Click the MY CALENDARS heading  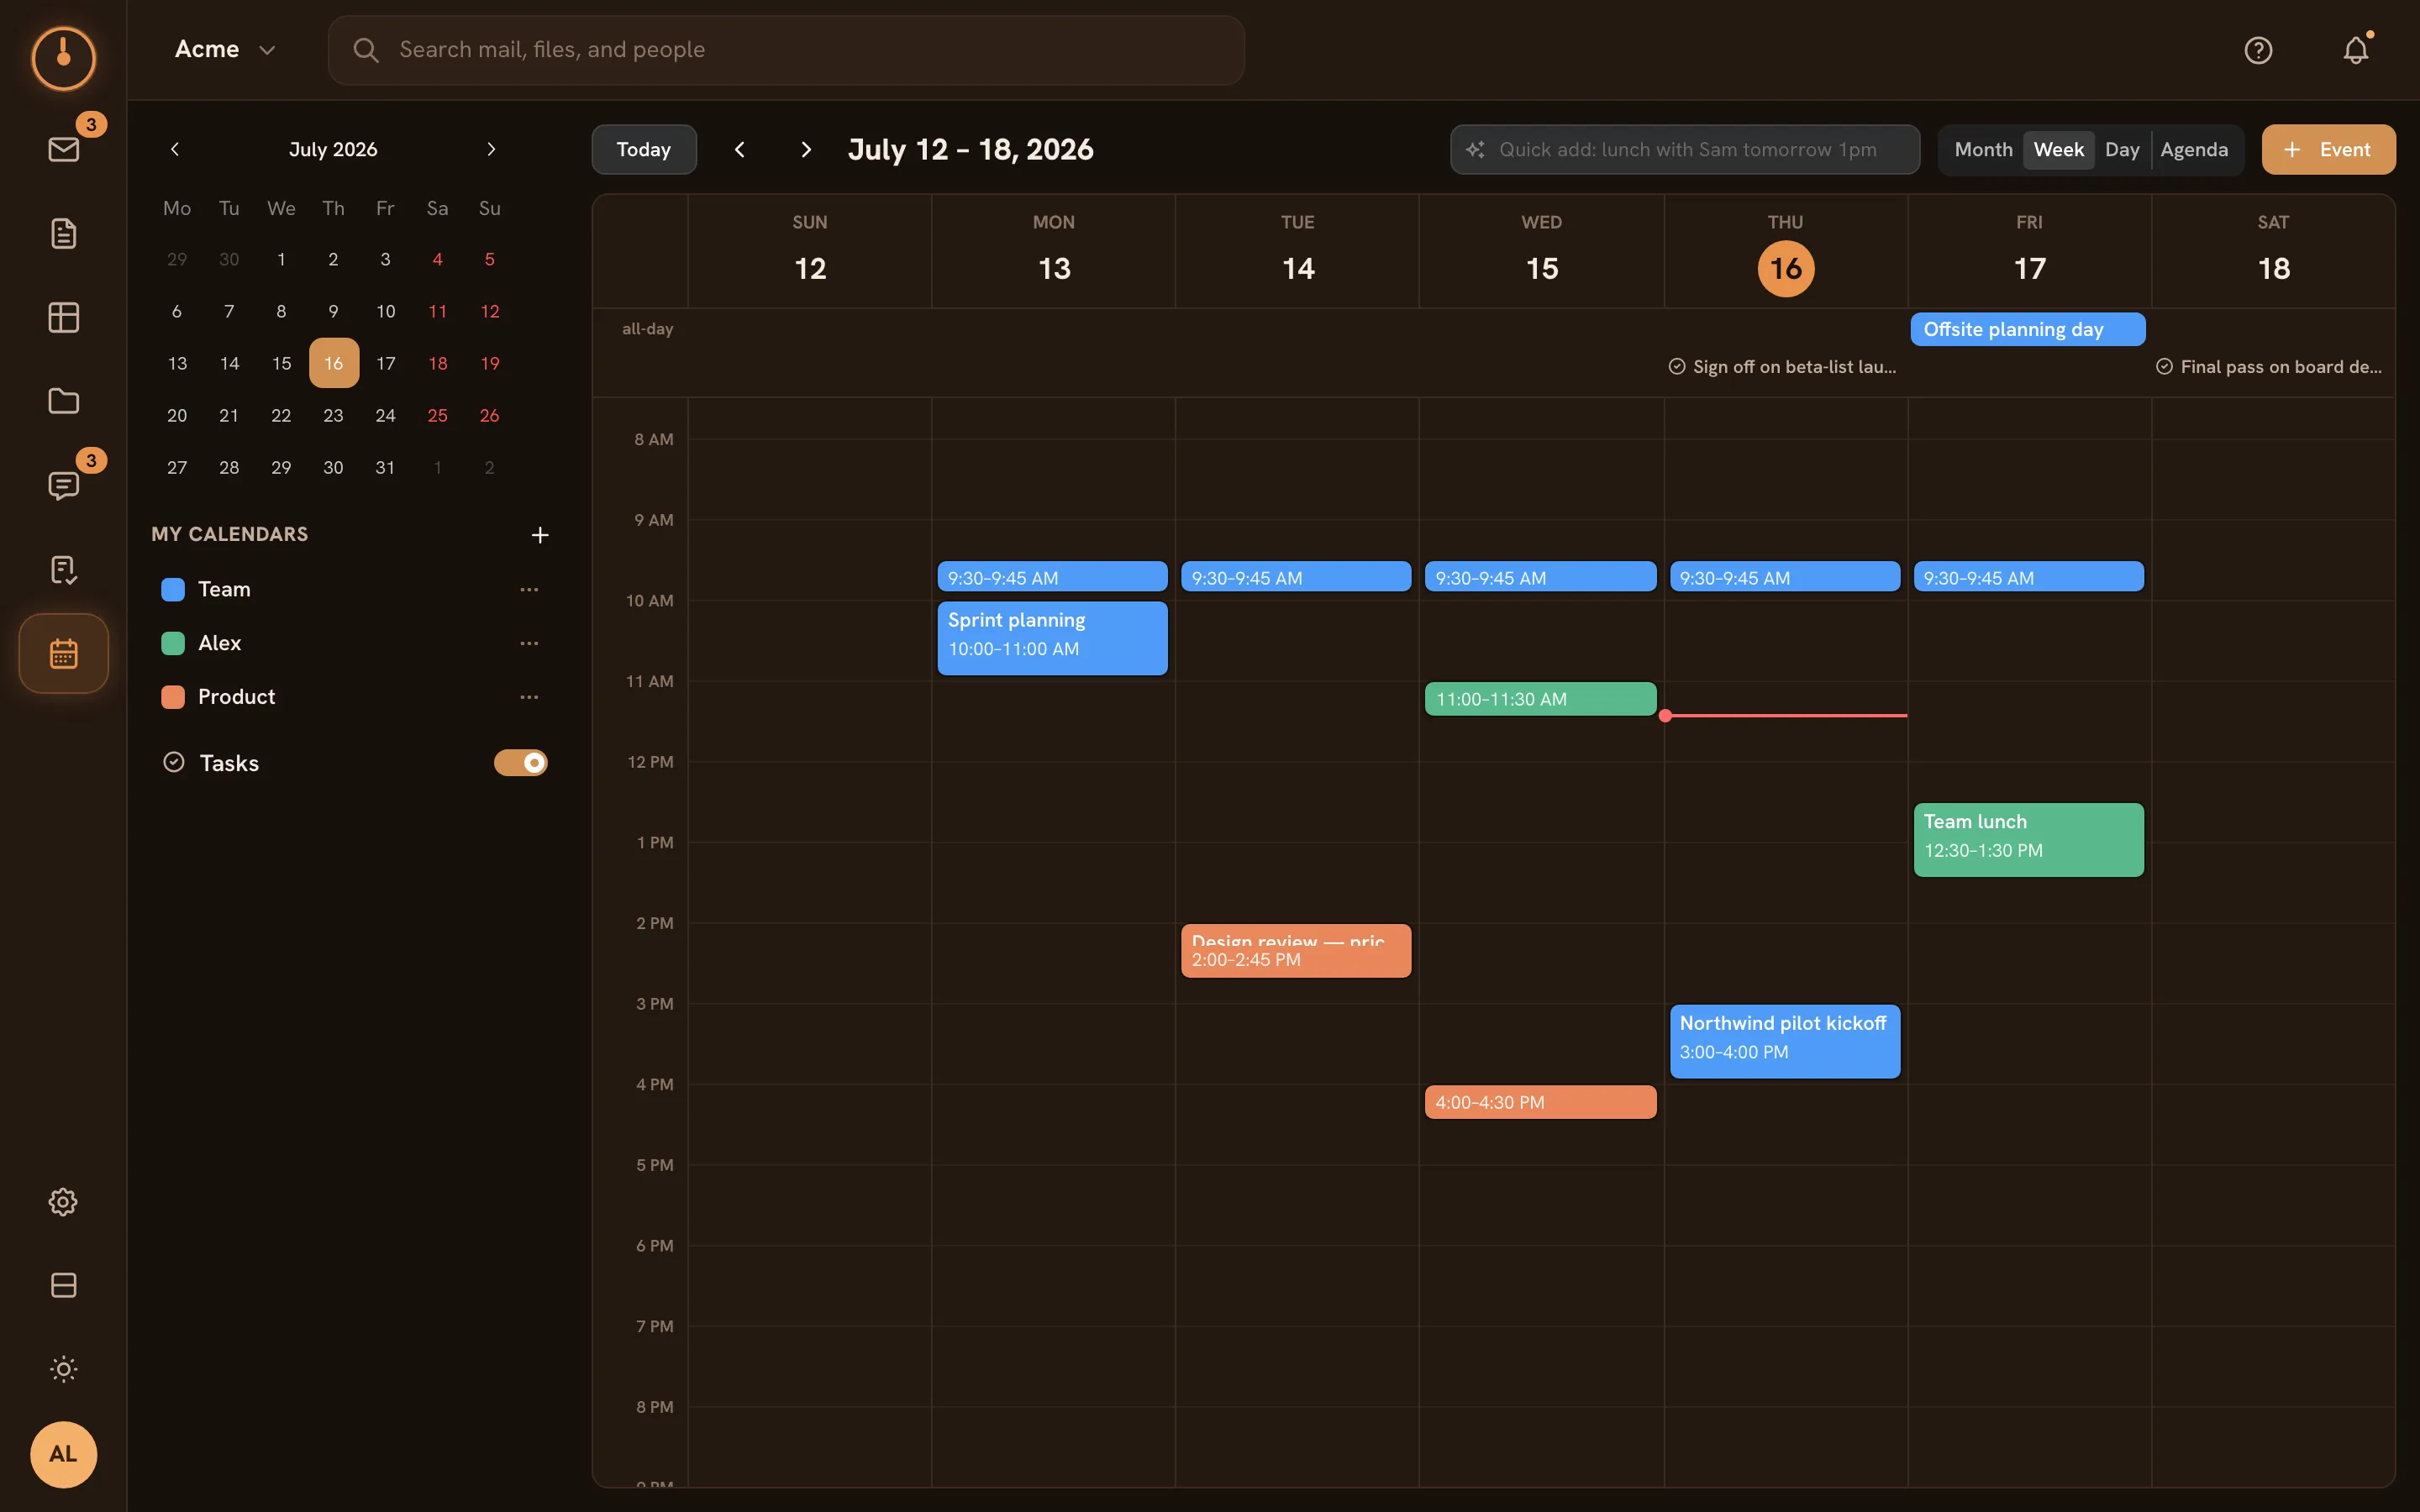pyautogui.click(x=230, y=534)
